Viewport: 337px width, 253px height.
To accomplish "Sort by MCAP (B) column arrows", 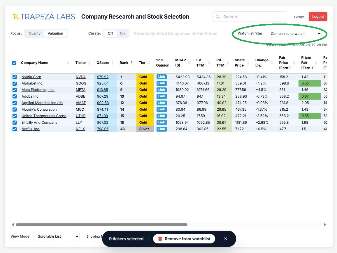I will coord(189,63).
